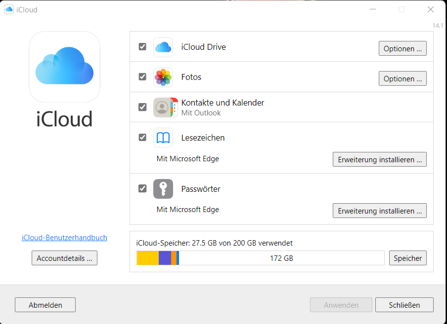The height and width of the screenshot is (324, 447).
Task: Click the Schließen button
Action: [x=404, y=305]
